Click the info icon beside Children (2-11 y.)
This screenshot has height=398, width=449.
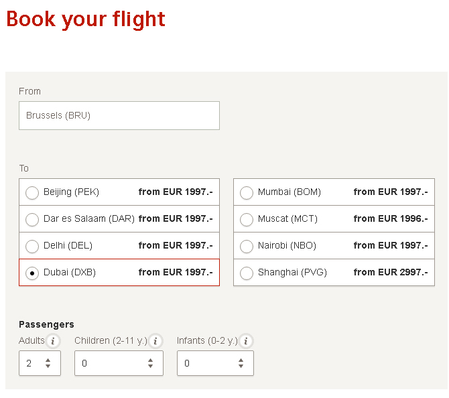click(x=155, y=341)
